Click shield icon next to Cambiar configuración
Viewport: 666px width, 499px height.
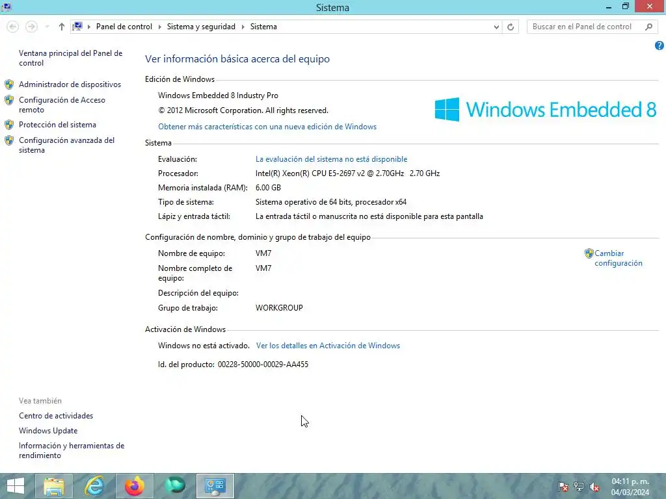click(589, 253)
